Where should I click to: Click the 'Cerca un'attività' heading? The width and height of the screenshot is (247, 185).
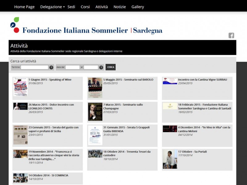click(23, 61)
